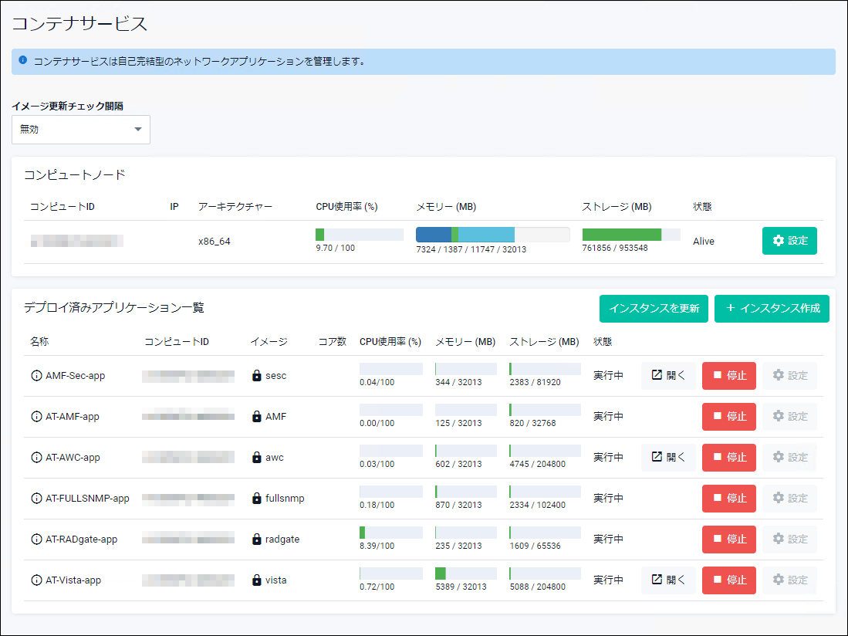This screenshot has width=848, height=636.
Task: Click info icon next to AT-AMF-app
Action: (x=36, y=417)
